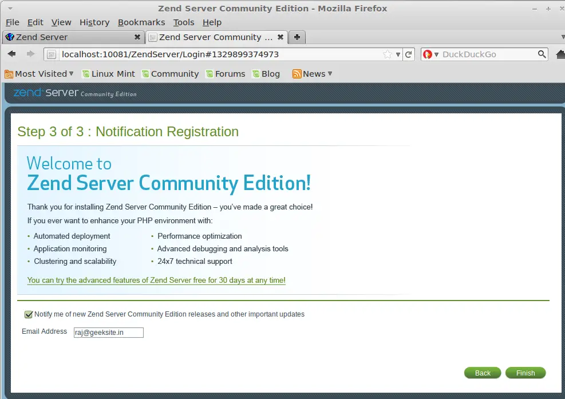Select the Zend Server Community tab
Viewport: 565px width, 399px height.
click(x=216, y=37)
